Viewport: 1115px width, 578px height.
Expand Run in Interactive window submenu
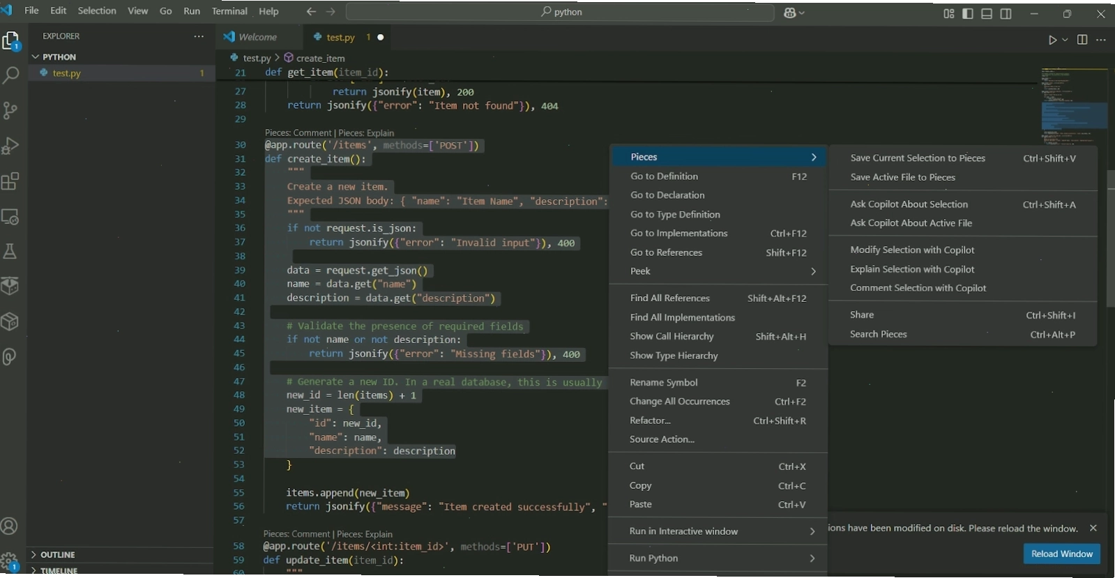click(718, 531)
